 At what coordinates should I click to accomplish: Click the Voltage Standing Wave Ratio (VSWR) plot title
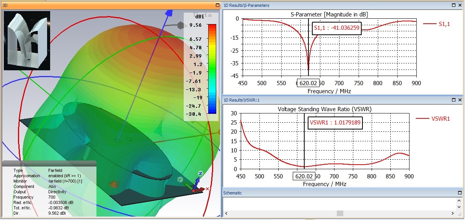(x=325, y=109)
